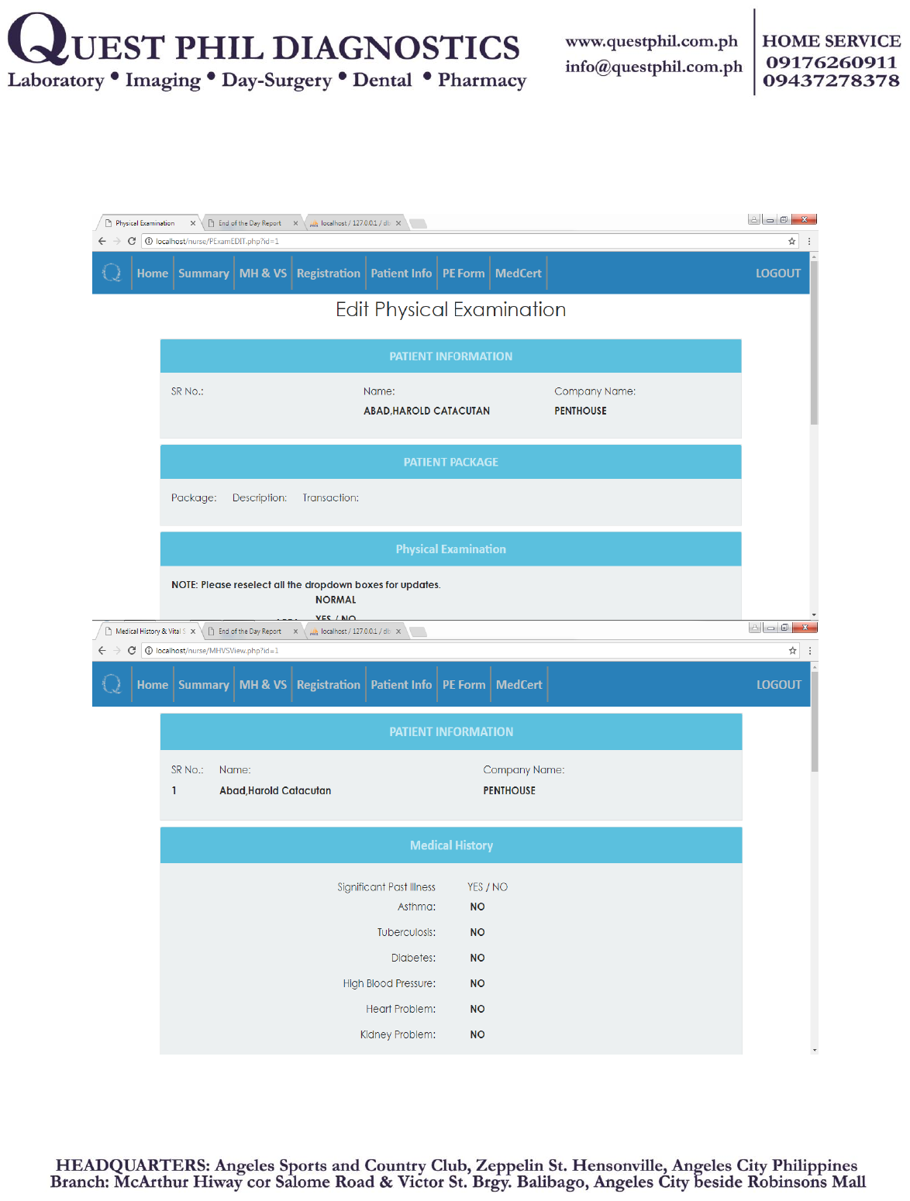910x1201 pixels.
Task: Open Summary in the top navbar
Action: (x=204, y=274)
